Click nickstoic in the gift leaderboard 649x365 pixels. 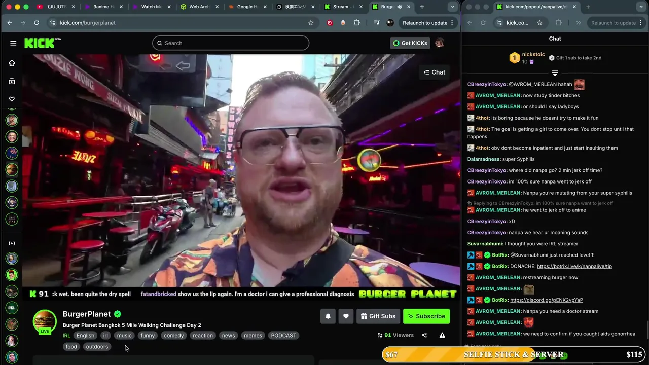(x=533, y=54)
